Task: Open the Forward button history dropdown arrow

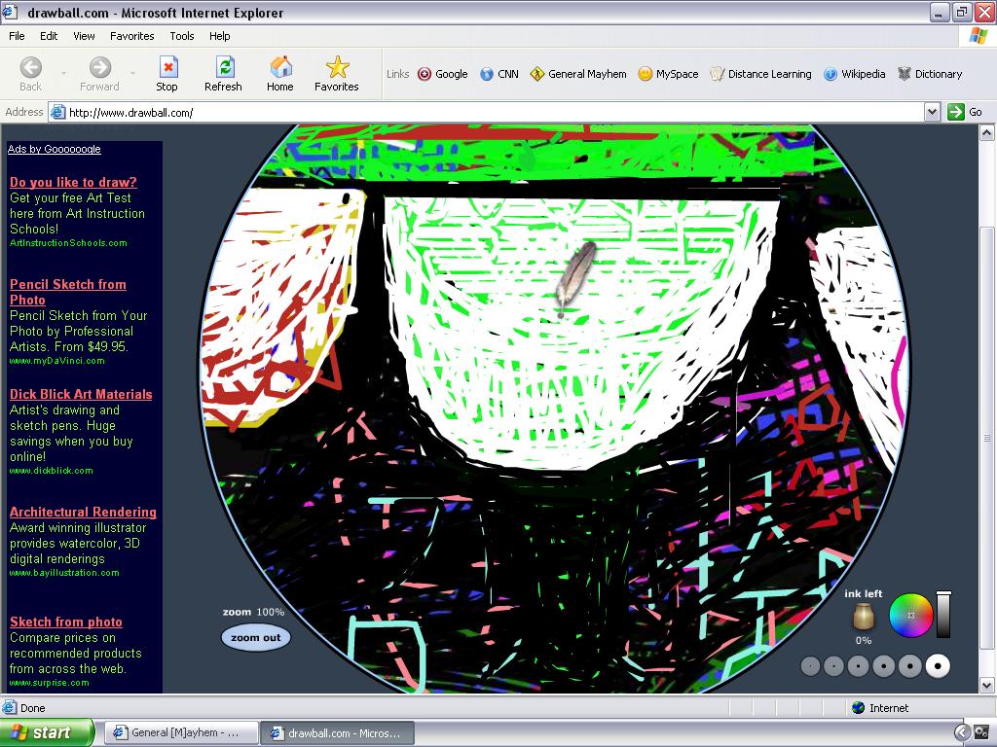Action: point(132,74)
